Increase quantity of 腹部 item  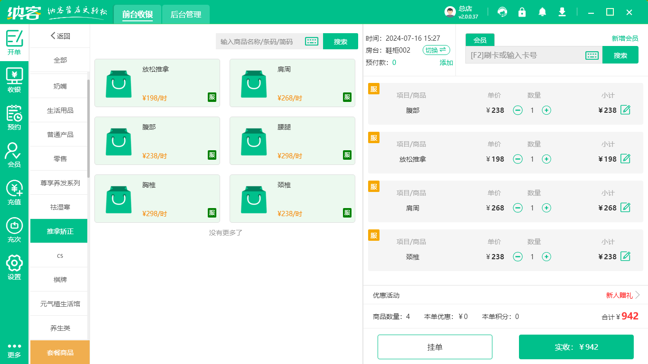tap(546, 110)
